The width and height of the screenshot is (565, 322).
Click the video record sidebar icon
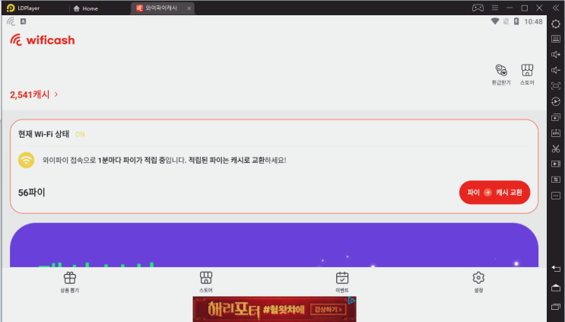click(556, 164)
